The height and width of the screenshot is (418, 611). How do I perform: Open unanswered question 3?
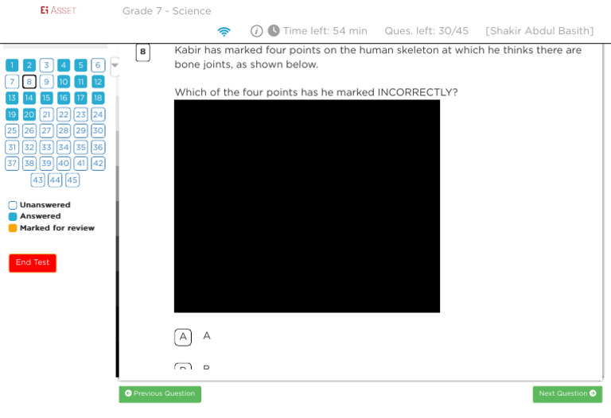point(46,65)
